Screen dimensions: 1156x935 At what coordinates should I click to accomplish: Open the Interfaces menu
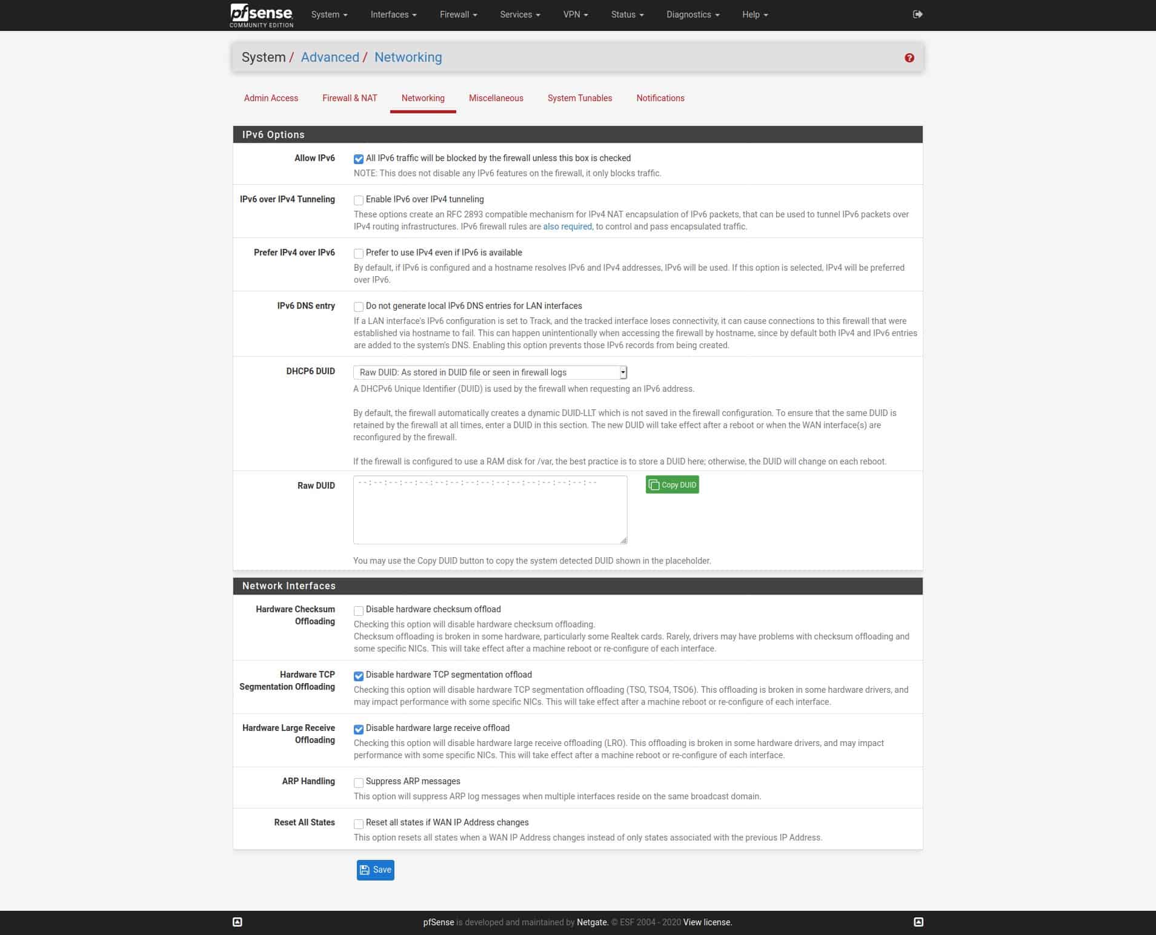[393, 15]
